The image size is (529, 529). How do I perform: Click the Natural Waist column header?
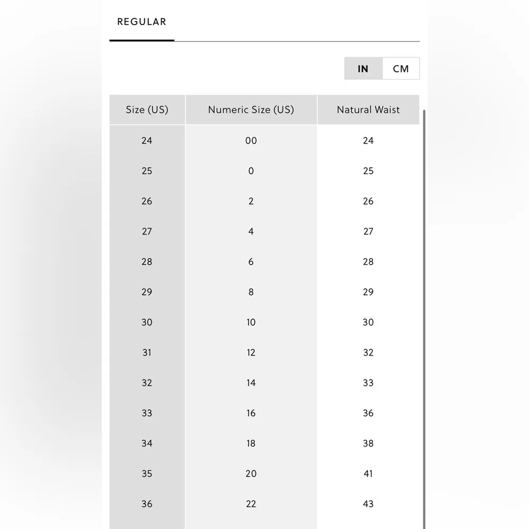pos(368,110)
